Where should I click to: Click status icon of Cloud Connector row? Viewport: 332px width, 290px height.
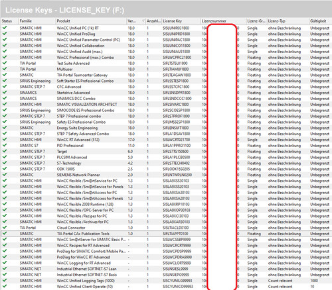point(5,227)
